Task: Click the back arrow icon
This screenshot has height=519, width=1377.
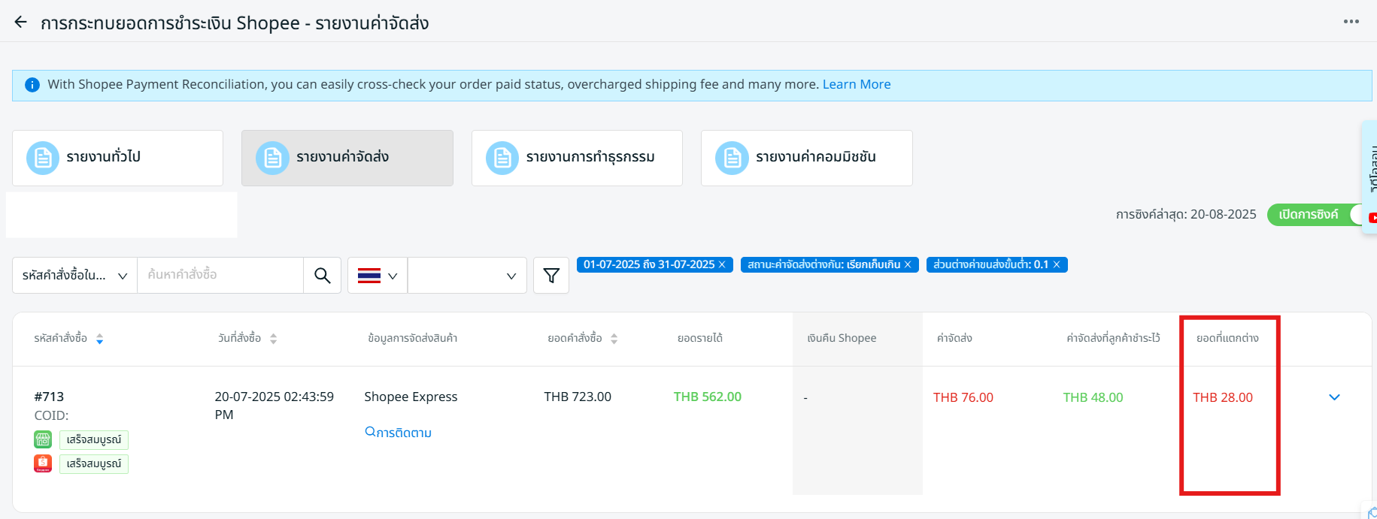Action: click(21, 23)
